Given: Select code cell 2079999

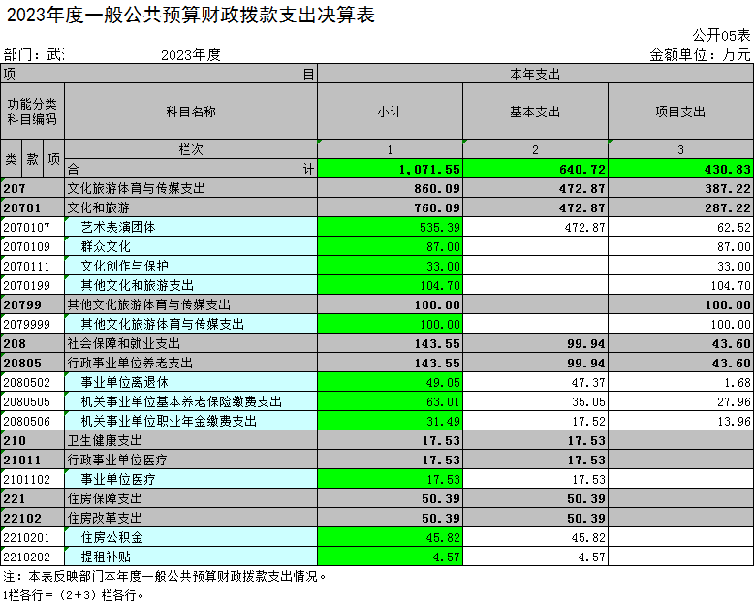Looking at the screenshot, I should pyautogui.click(x=32, y=324).
